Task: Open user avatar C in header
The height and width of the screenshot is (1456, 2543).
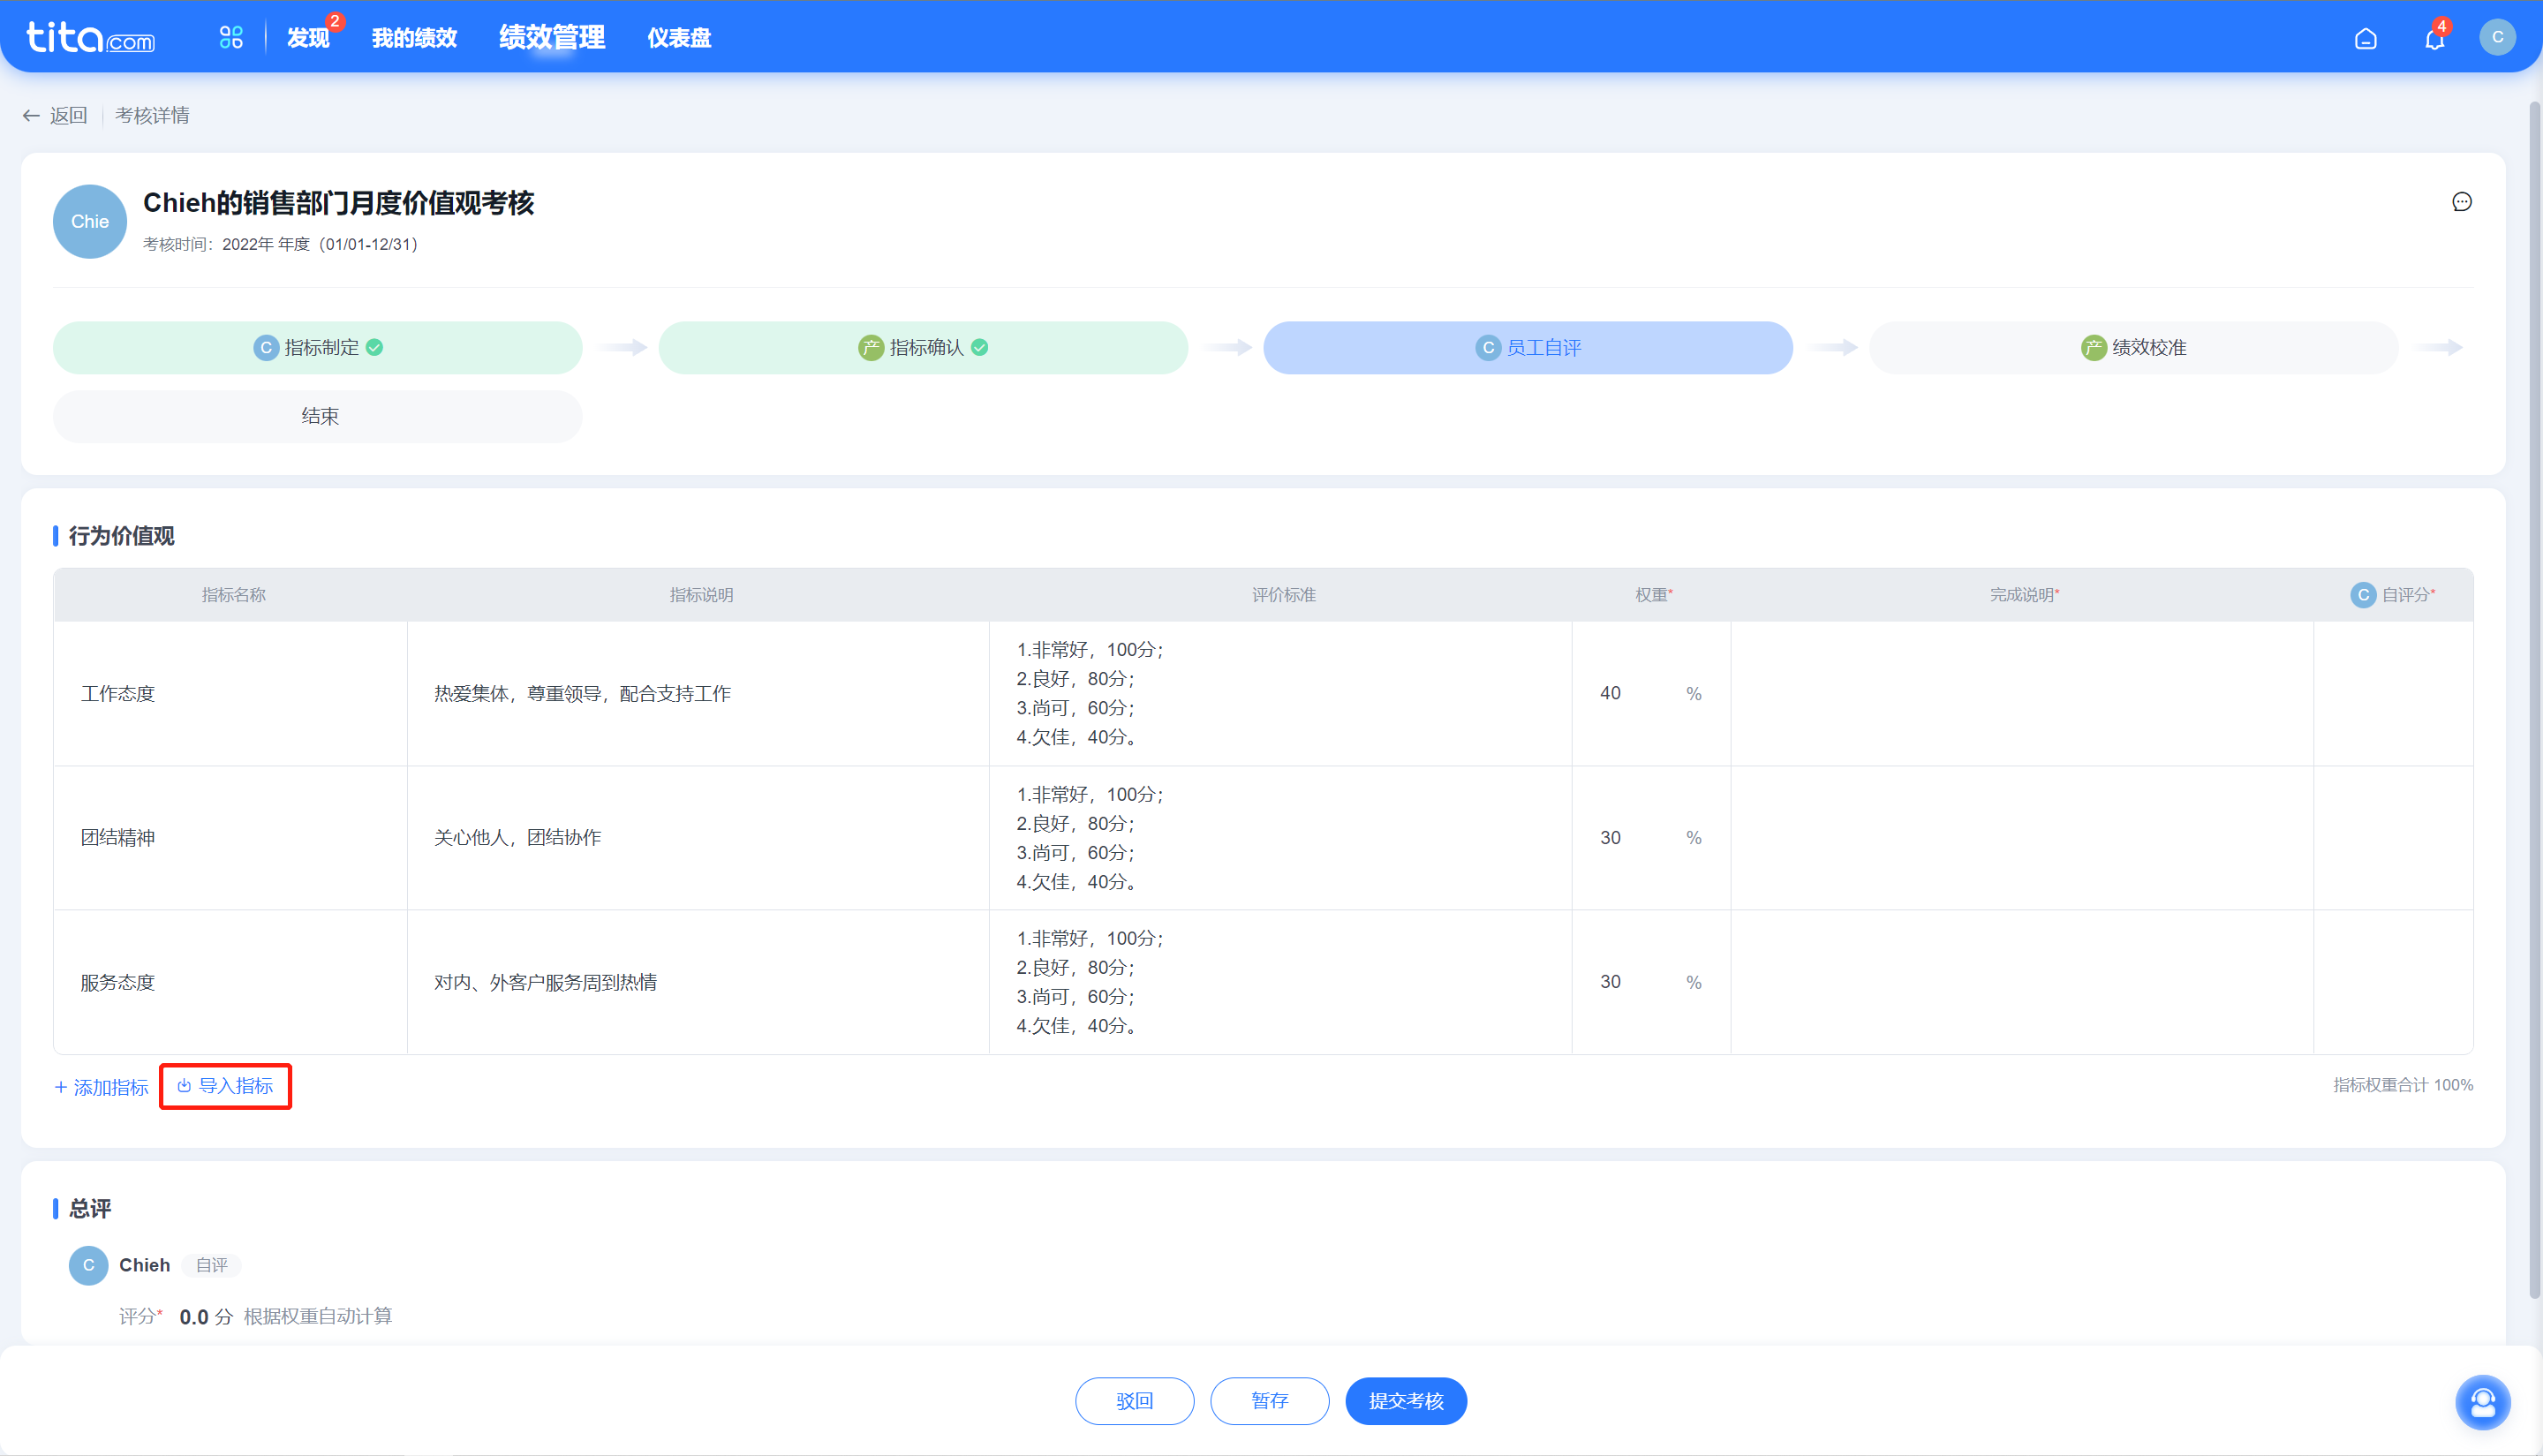Action: click(2497, 38)
